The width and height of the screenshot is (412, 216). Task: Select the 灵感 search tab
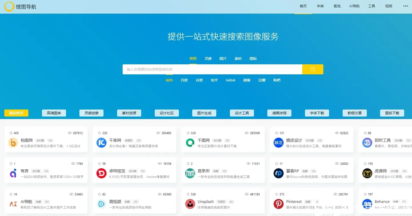pyautogui.click(x=208, y=59)
